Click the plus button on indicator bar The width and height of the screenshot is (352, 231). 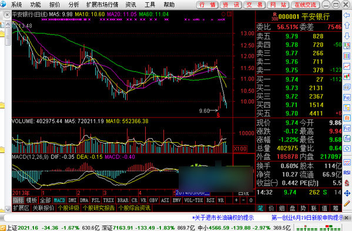[x=236, y=200]
